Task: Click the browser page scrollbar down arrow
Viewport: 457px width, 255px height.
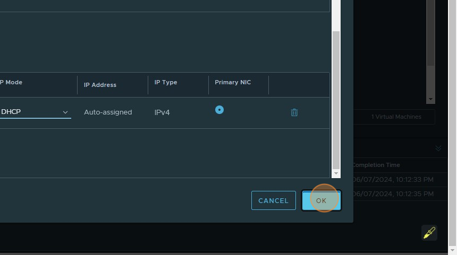Action: (x=452, y=250)
